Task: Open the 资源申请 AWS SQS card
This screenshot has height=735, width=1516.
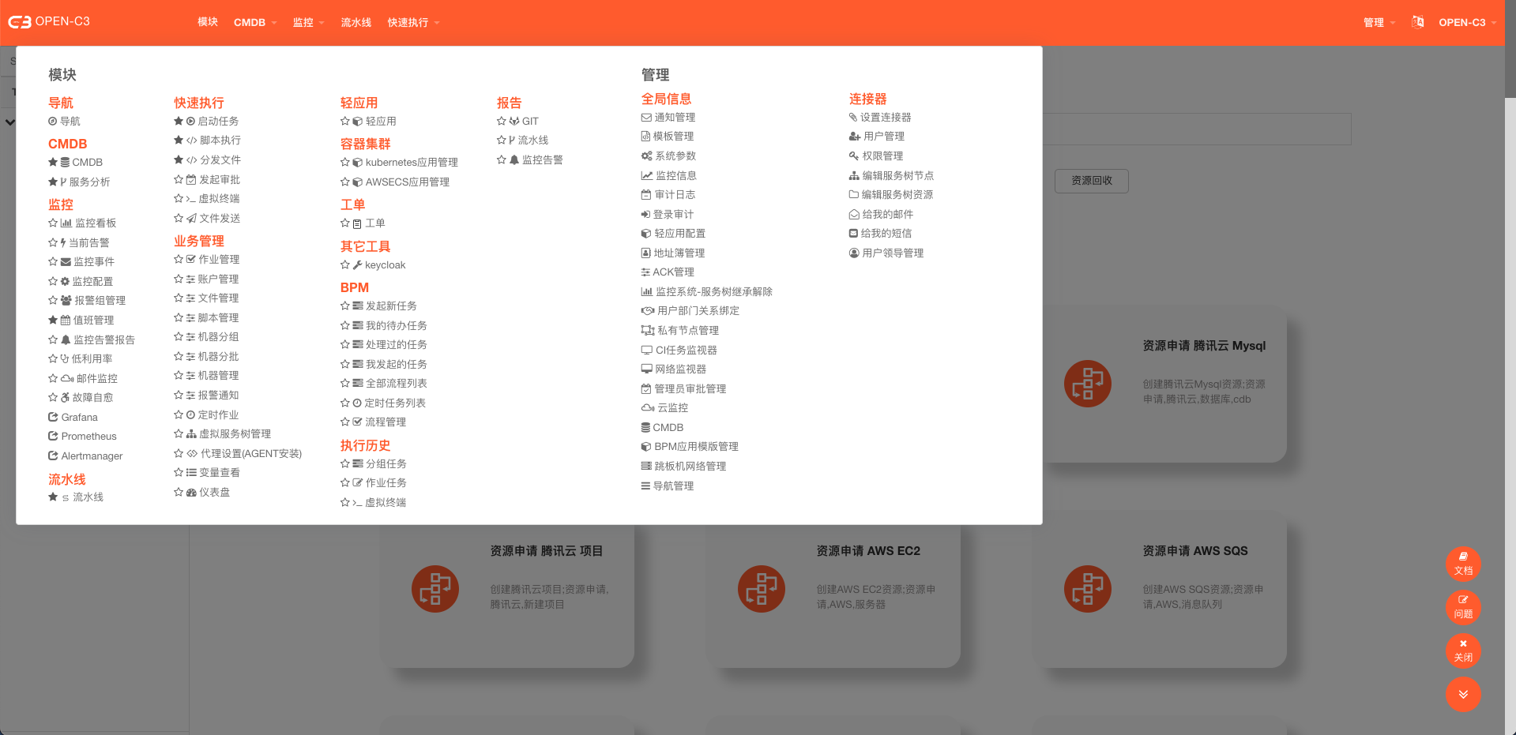Action: [1160, 589]
